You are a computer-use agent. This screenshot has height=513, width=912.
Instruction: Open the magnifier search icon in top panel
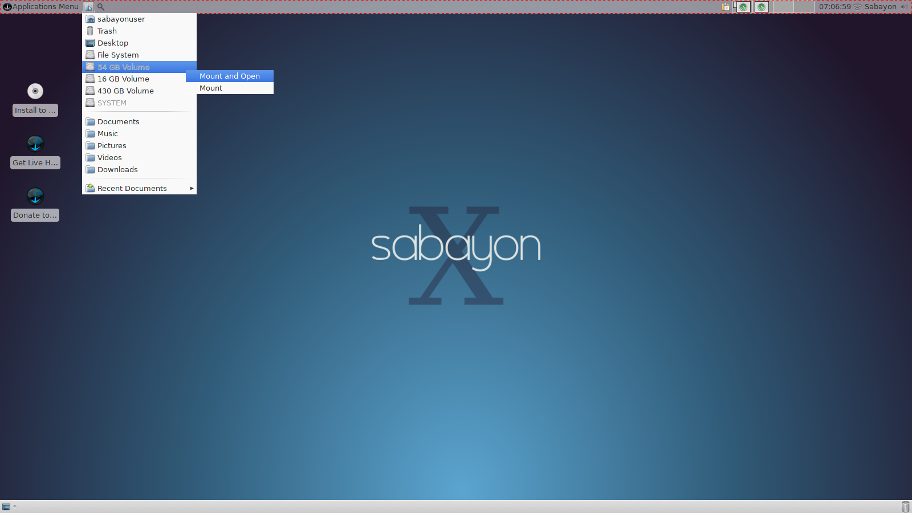pos(101,7)
